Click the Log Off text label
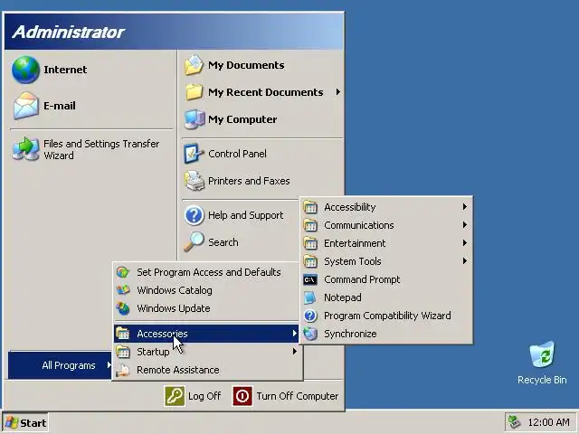This screenshot has height=434, width=579. coord(204,396)
